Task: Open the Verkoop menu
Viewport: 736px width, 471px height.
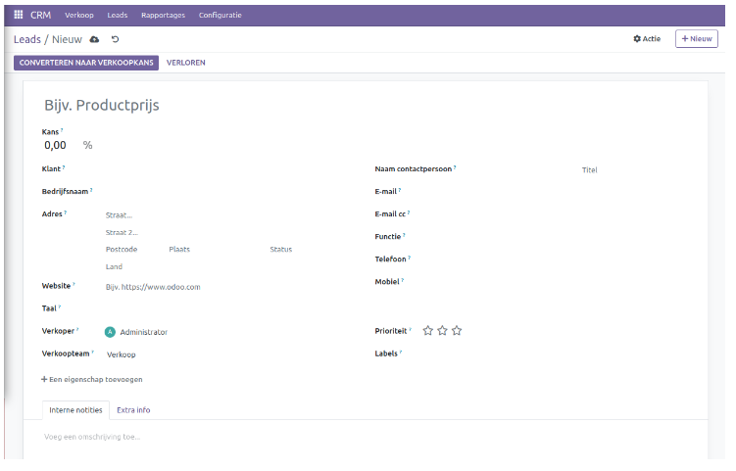Action: coord(78,16)
